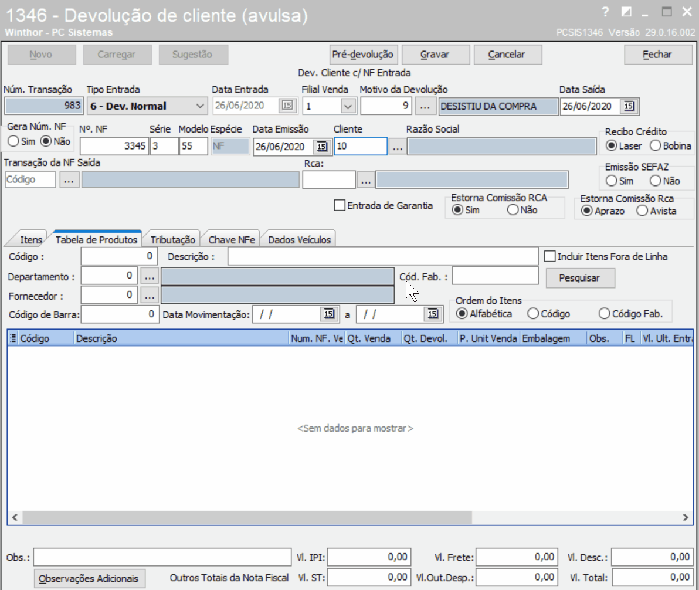This screenshot has height=590, width=699.
Task: Click the Gravar button
Action: (x=436, y=55)
